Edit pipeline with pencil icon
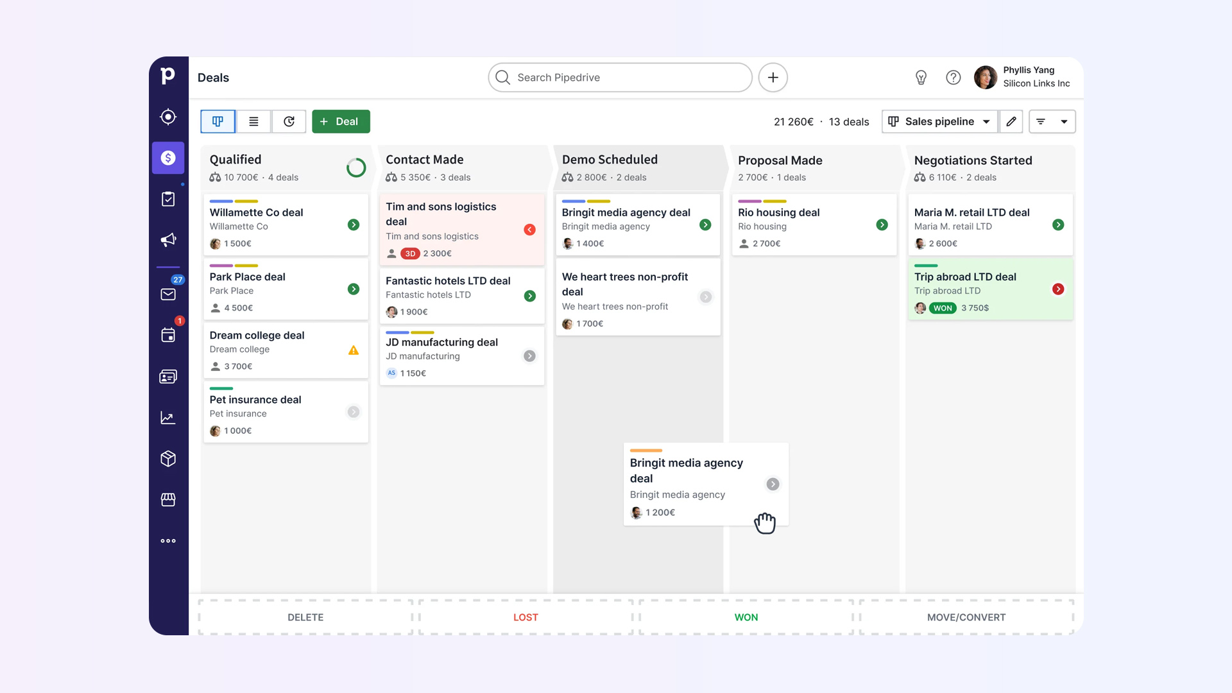The width and height of the screenshot is (1232, 693). (1011, 121)
